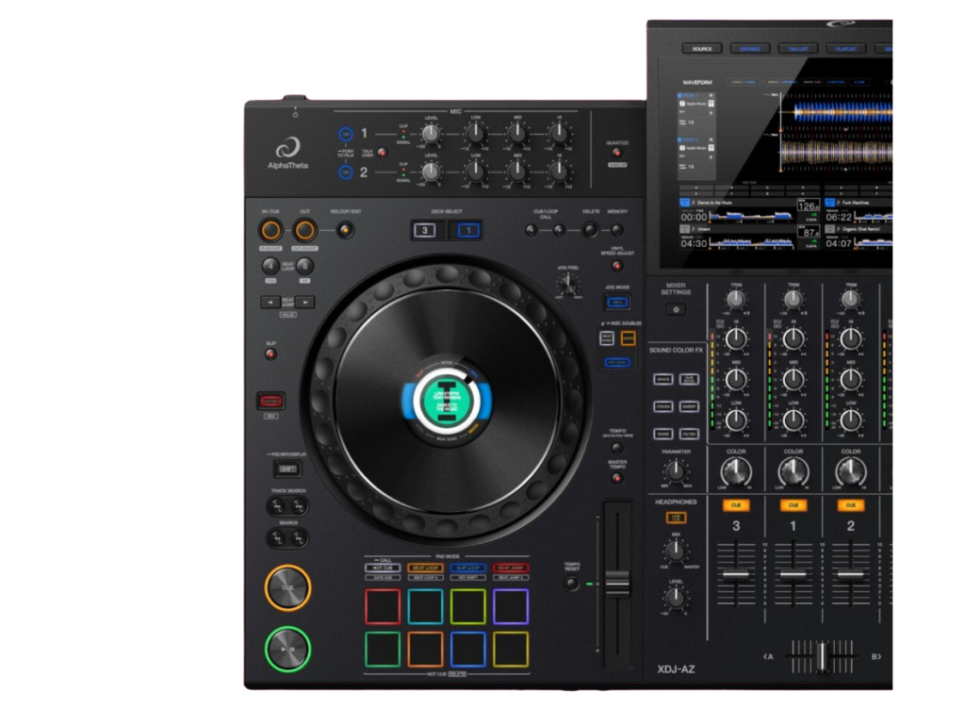Click the MIC 1 Level knob
The width and height of the screenshot is (965, 724).
coord(431,134)
